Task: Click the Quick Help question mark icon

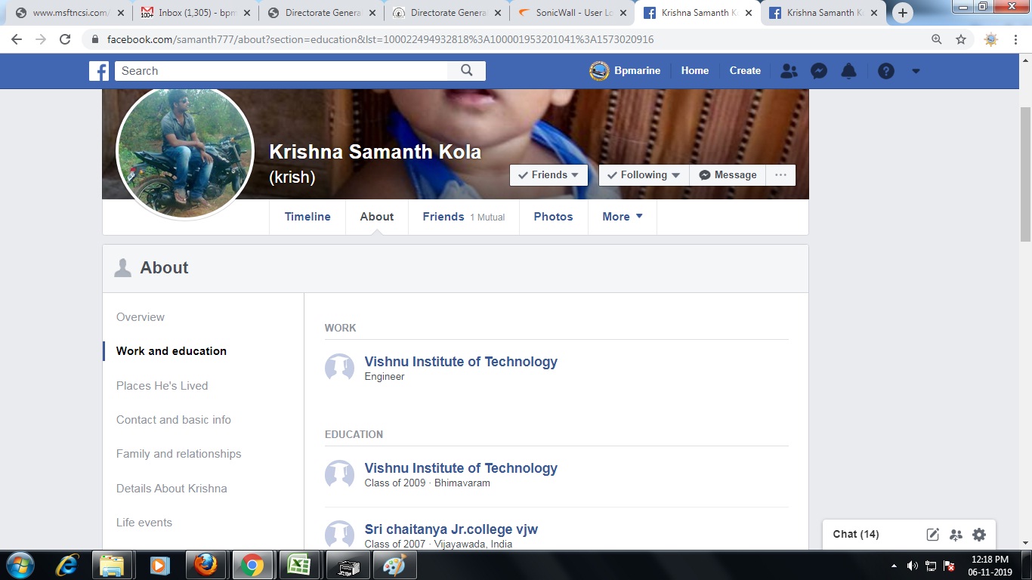Action: (886, 71)
